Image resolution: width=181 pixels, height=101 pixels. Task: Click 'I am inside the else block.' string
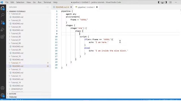111,51
